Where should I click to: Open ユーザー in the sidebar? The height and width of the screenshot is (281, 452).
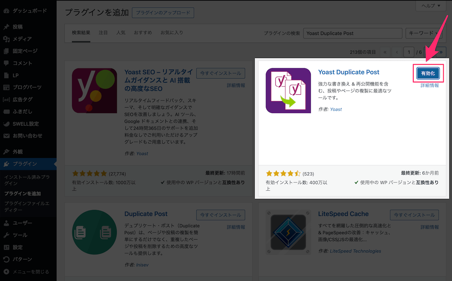pos(23,223)
